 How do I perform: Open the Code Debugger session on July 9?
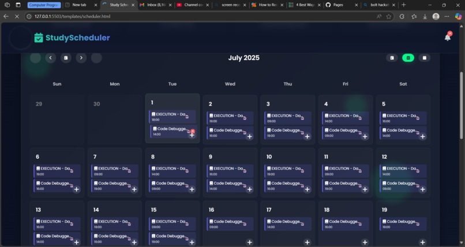[230, 186]
